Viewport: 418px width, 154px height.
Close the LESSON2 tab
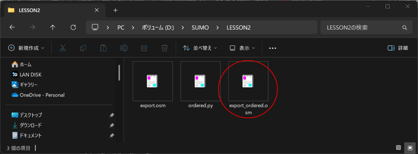pos(96,10)
